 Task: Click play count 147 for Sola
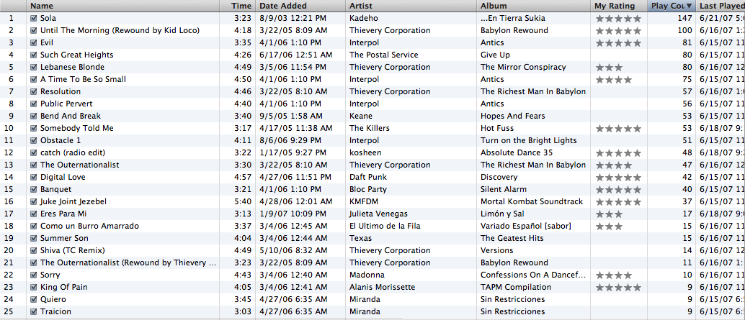pyautogui.click(x=684, y=19)
